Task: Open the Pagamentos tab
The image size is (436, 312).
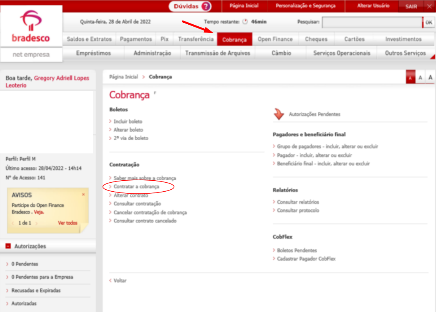Action: 136,39
